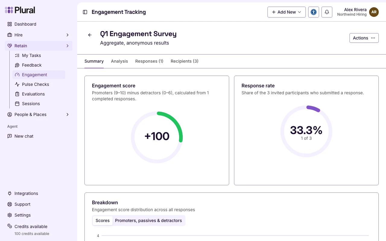This screenshot has width=386, height=241.
Task: Switch to the Analysis tab
Action: click(x=119, y=61)
